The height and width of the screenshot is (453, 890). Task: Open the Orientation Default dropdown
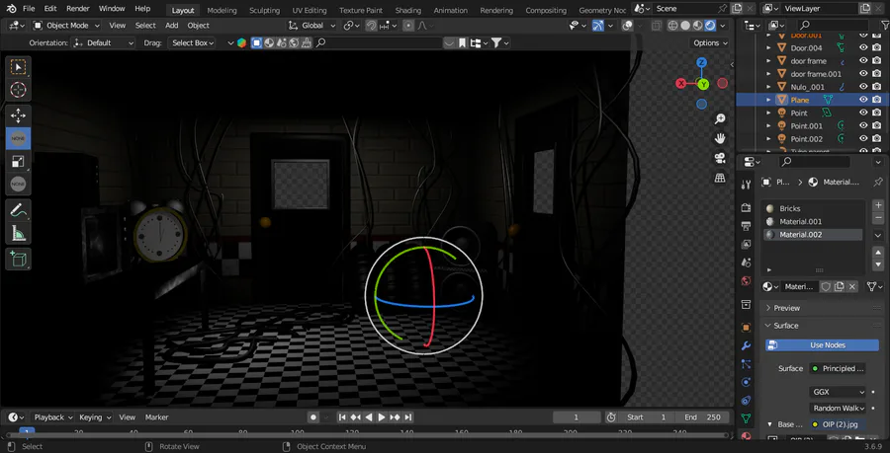coord(103,43)
